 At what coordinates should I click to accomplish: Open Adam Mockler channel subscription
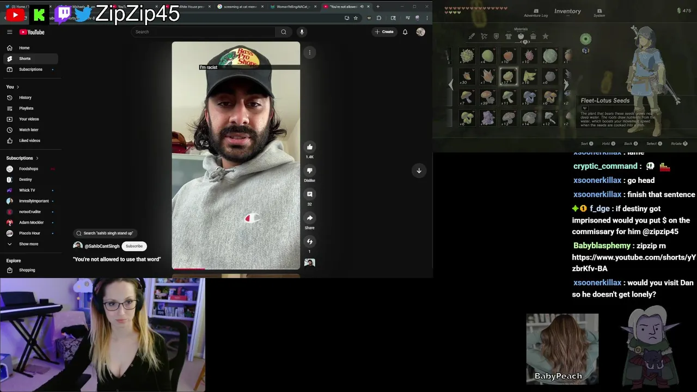[30, 222]
